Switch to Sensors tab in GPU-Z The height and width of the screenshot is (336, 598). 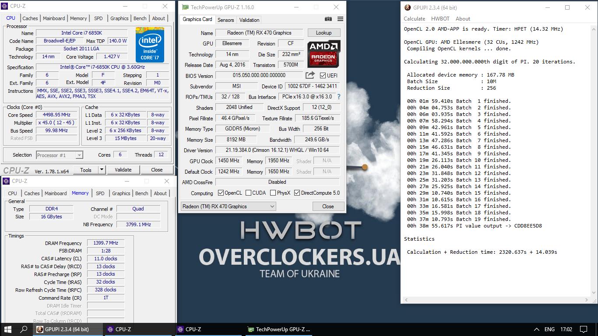[x=225, y=20]
